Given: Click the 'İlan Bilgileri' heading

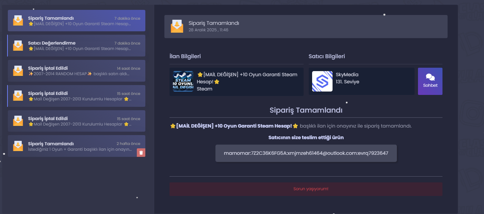Looking at the screenshot, I should coord(185,56).
